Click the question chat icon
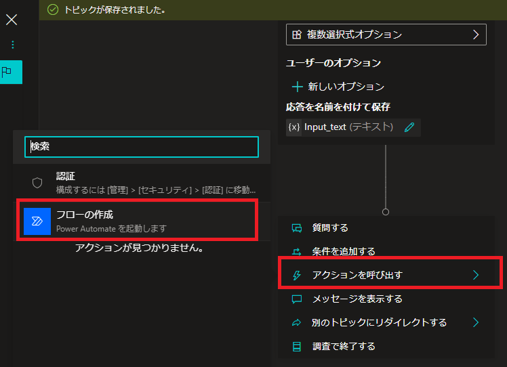 coord(297,228)
